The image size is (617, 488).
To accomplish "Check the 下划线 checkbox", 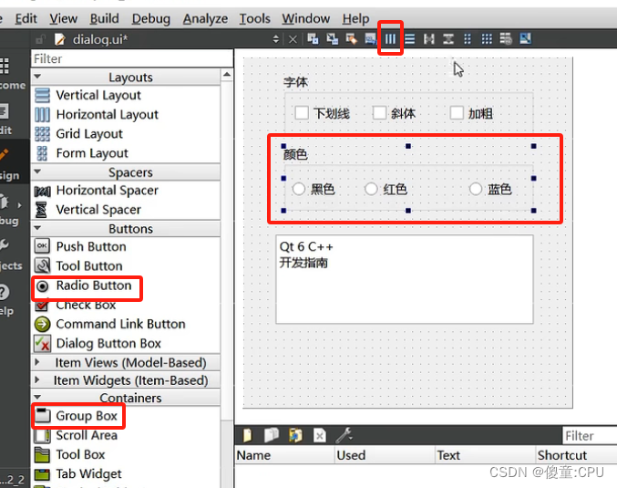I will 302,112.
